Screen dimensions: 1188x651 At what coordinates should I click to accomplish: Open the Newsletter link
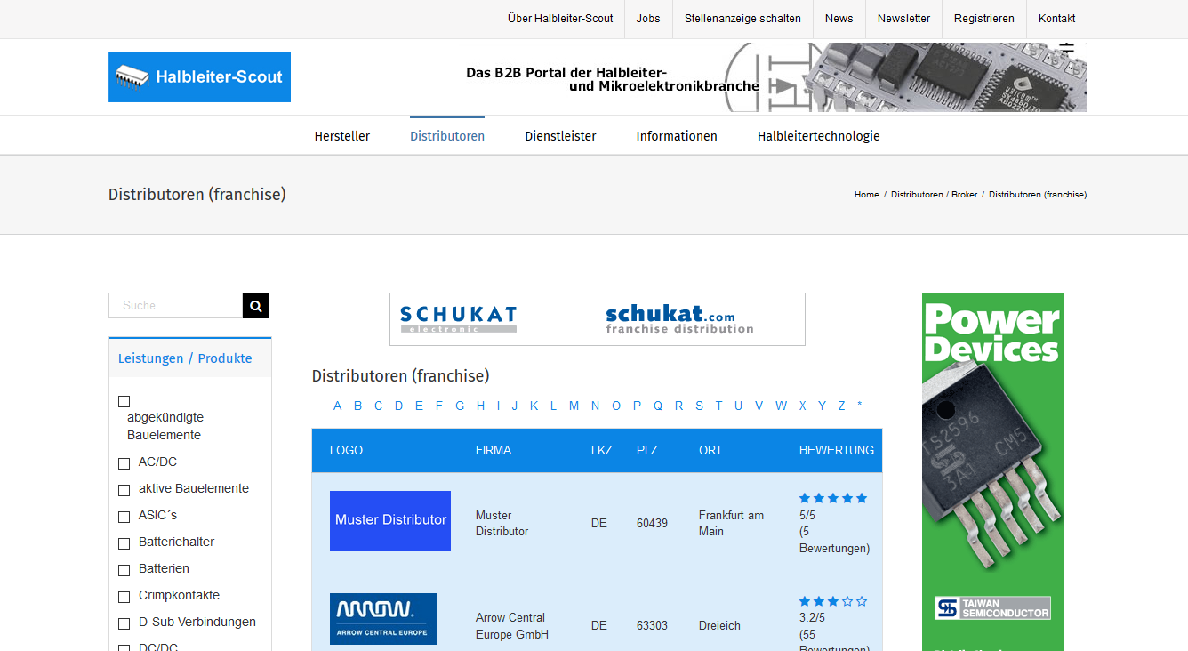[903, 19]
